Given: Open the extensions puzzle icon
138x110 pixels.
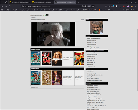Looking at the screenshot, I should coord(120,6).
